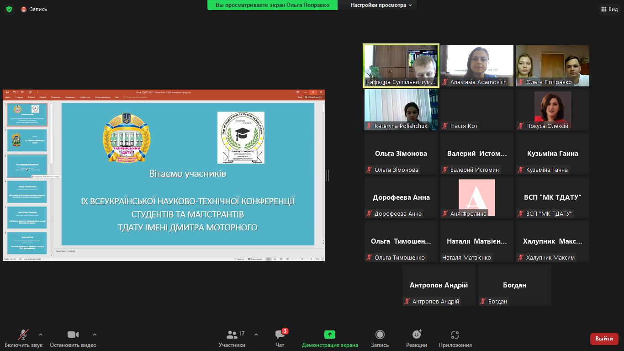Click the red recording indicator icon
Screen dimensions: 624x351
(24, 9)
